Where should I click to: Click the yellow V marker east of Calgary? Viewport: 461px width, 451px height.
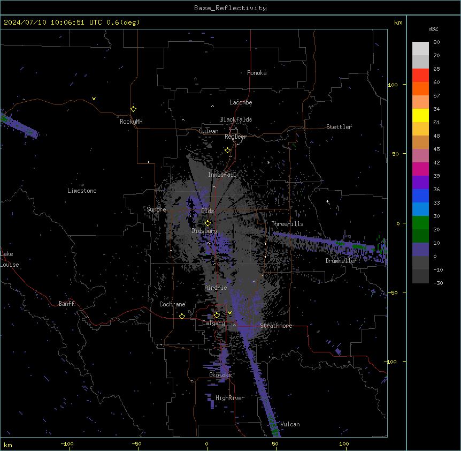click(229, 313)
